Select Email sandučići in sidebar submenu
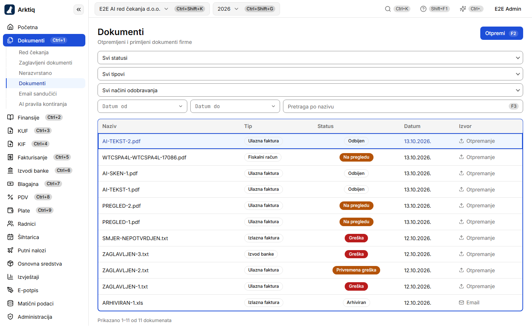Viewport: 532px width, 332px height. tap(38, 94)
